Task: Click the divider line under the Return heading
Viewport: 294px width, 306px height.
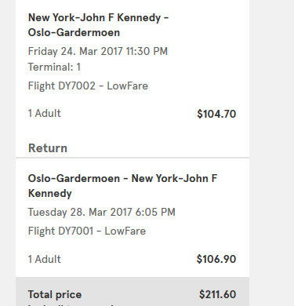Action: click(x=132, y=158)
